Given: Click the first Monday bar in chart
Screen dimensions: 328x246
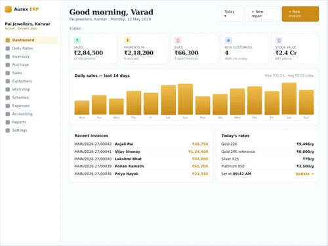Looking at the screenshot, I should [x=82, y=108].
